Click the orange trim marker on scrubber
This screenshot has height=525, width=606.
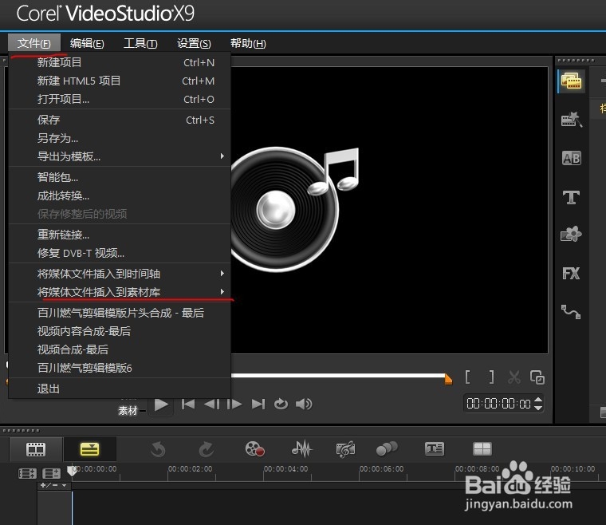[x=448, y=379]
